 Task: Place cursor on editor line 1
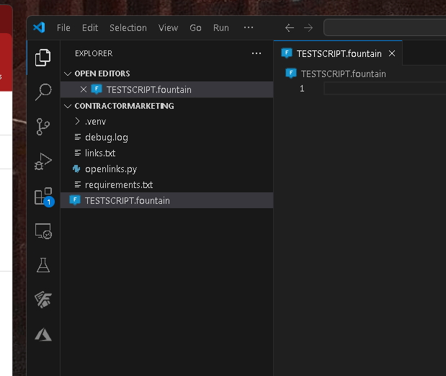pos(385,89)
